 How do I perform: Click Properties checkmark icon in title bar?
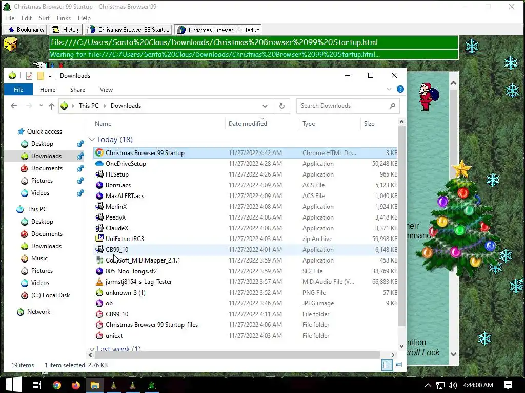pos(29,76)
